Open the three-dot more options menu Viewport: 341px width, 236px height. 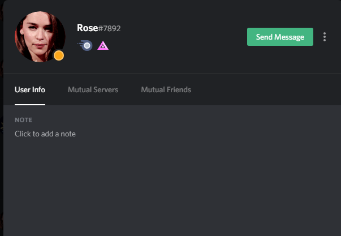(x=325, y=37)
